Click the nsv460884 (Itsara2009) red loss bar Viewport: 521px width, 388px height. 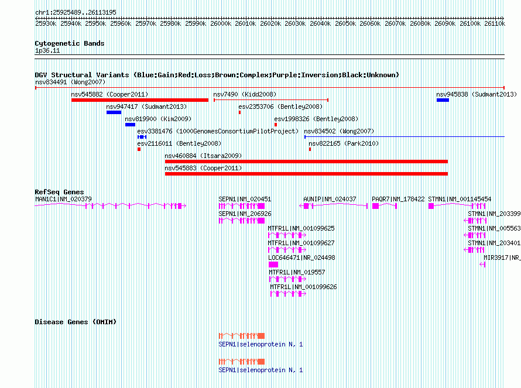306,162
